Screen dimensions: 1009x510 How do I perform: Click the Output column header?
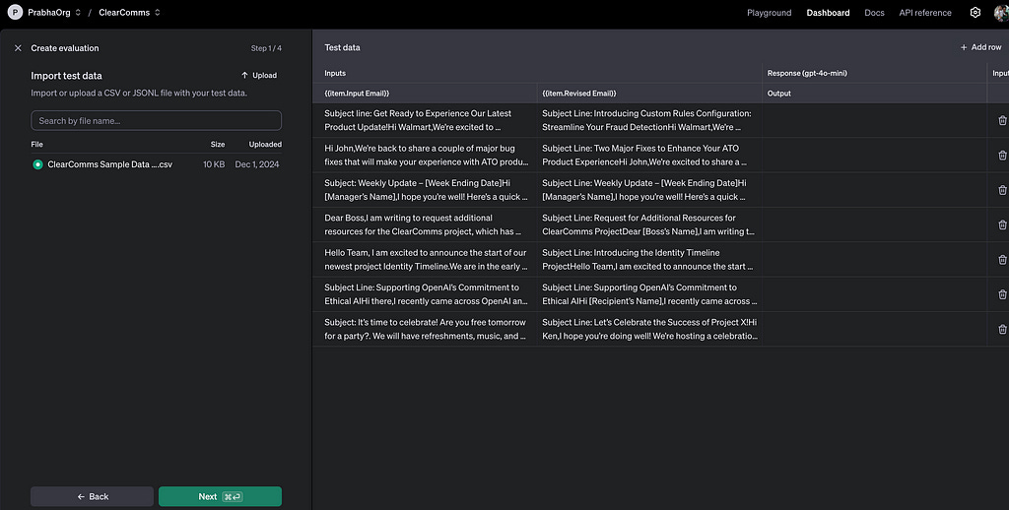(779, 94)
